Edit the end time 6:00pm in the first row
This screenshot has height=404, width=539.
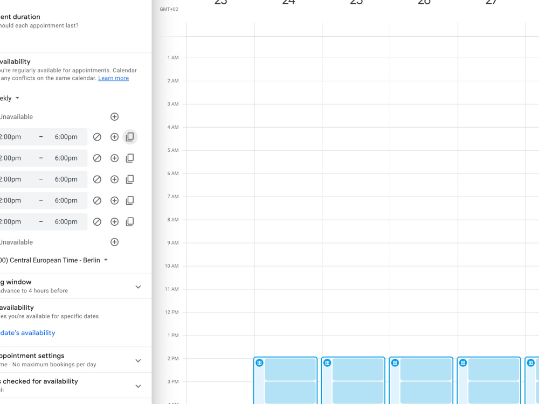click(x=66, y=137)
